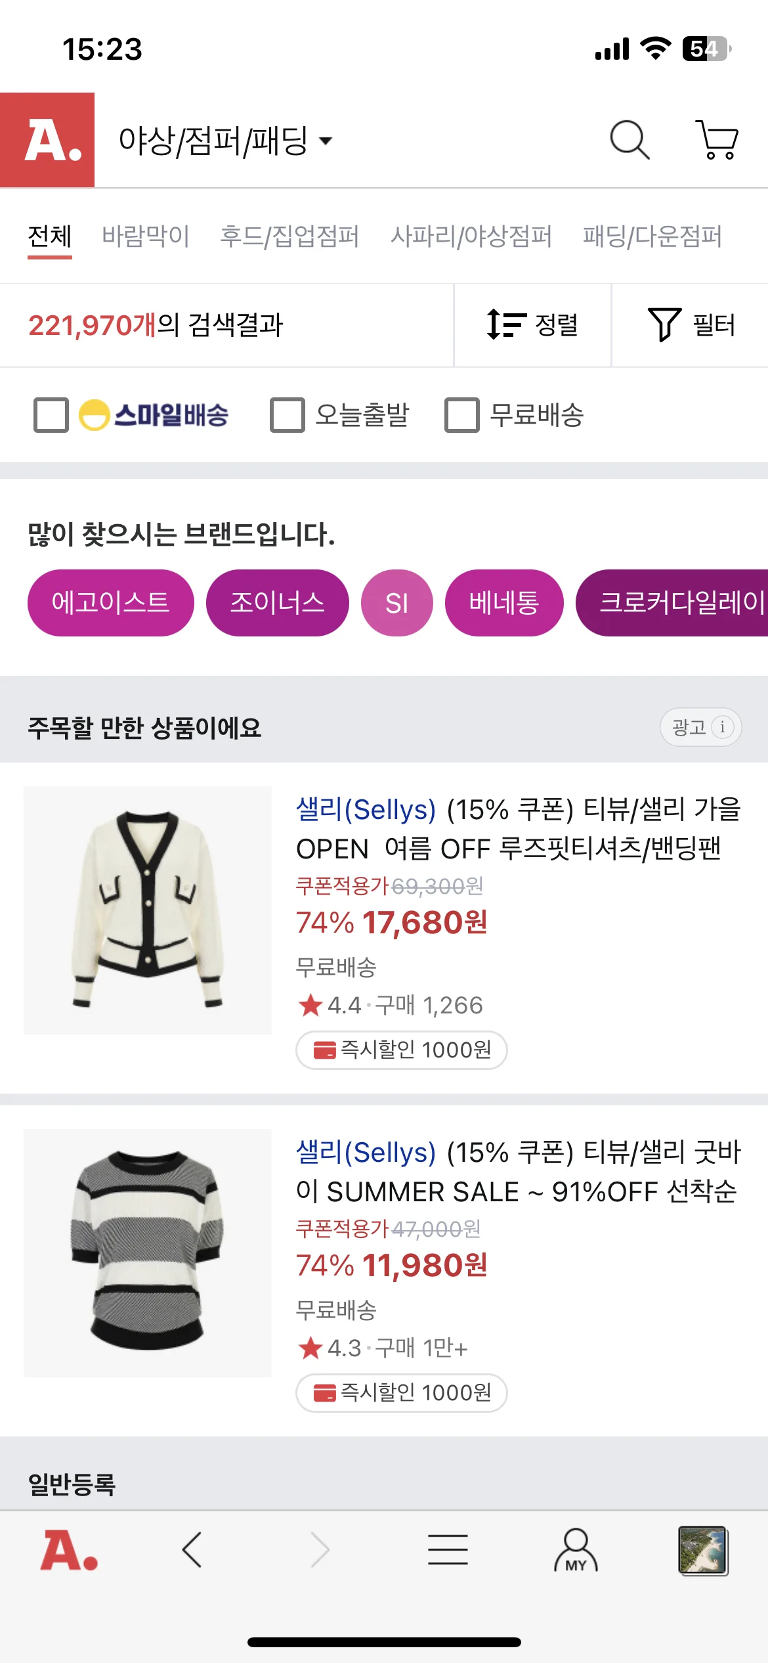Check the 오늘출발 filter
The height and width of the screenshot is (1663, 768).
288,415
